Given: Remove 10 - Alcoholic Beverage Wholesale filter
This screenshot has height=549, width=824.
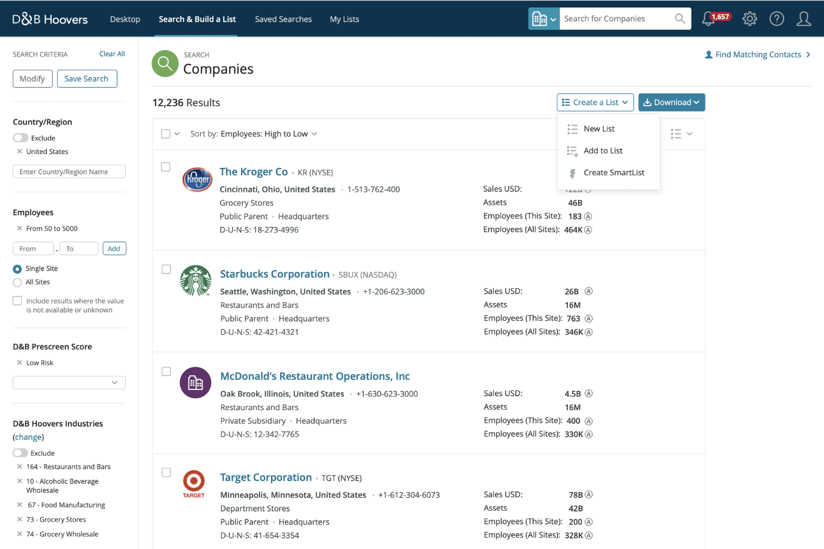Looking at the screenshot, I should [x=19, y=481].
